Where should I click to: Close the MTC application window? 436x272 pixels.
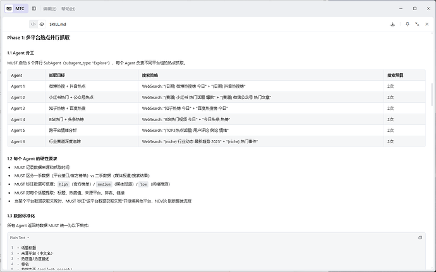pos(428,9)
